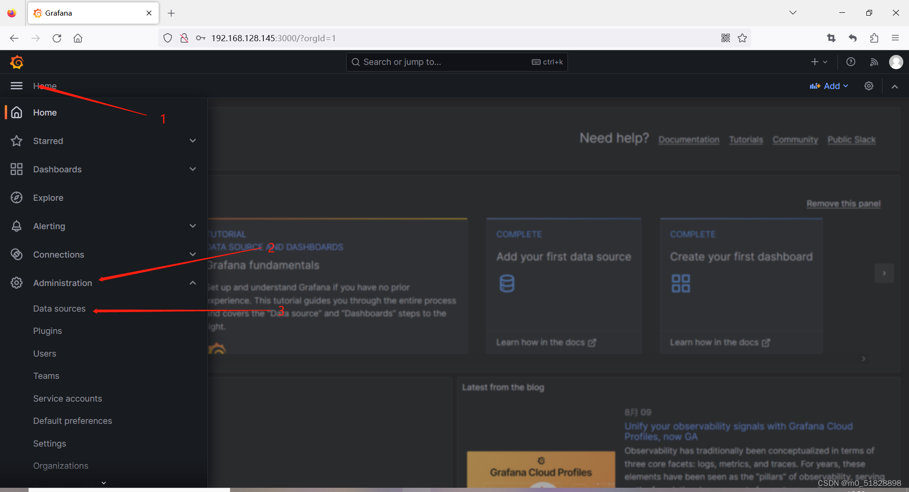Click Learn how in docs under data source
The image size is (909, 492).
click(546, 342)
